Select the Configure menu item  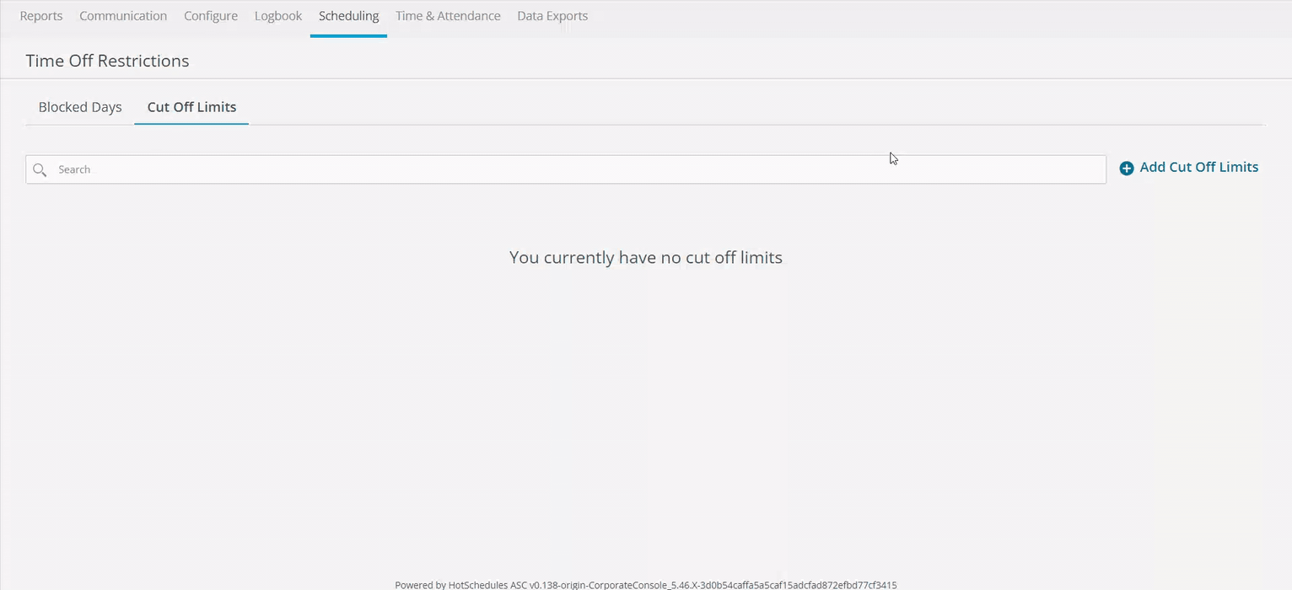pos(211,16)
